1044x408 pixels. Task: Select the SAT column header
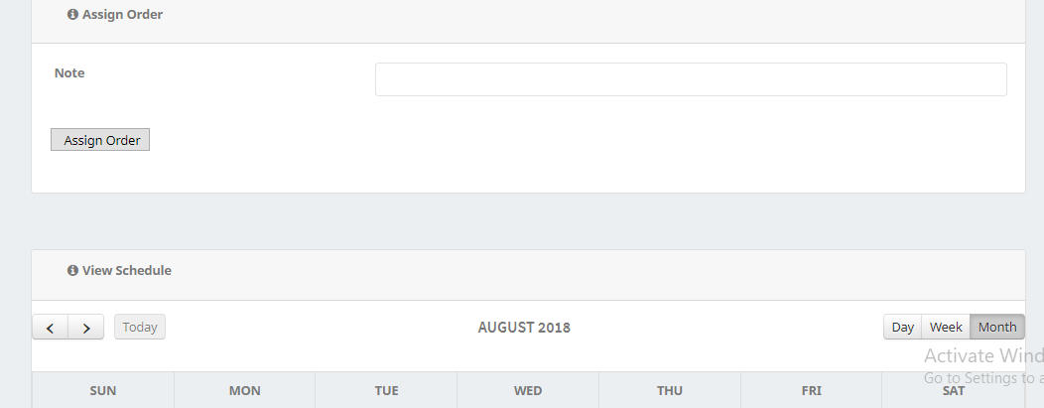(x=953, y=391)
